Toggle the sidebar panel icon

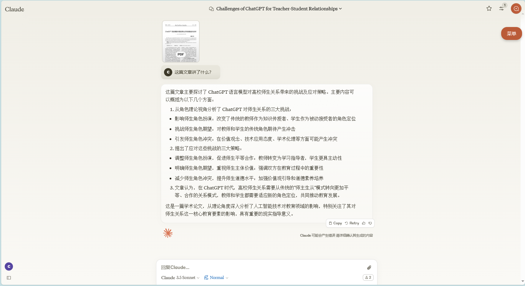[x=9, y=278]
